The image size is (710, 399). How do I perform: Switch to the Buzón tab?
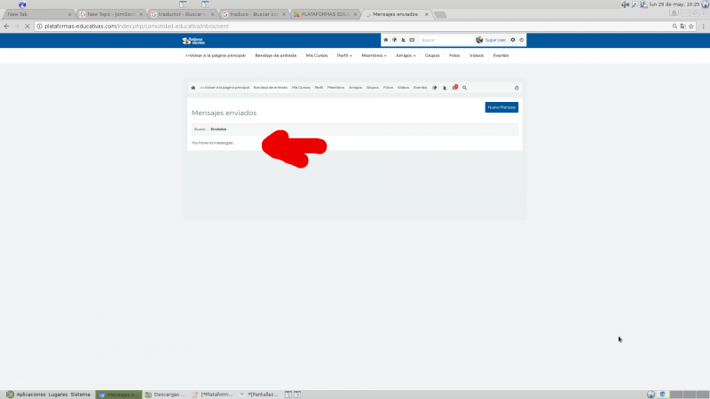(x=200, y=129)
